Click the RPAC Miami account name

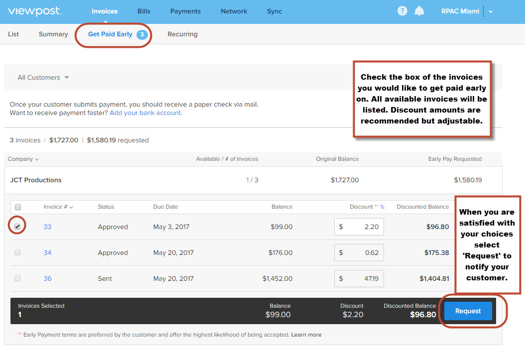coord(460,11)
